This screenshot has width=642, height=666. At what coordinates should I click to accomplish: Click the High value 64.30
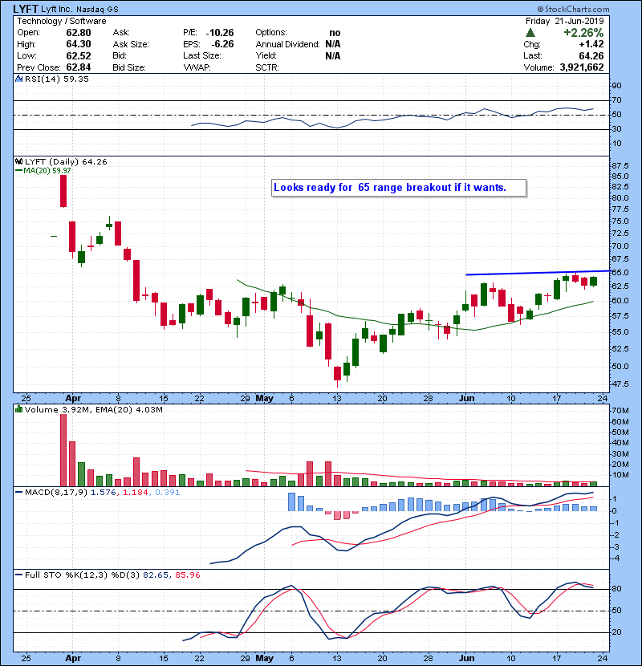pyautogui.click(x=79, y=44)
